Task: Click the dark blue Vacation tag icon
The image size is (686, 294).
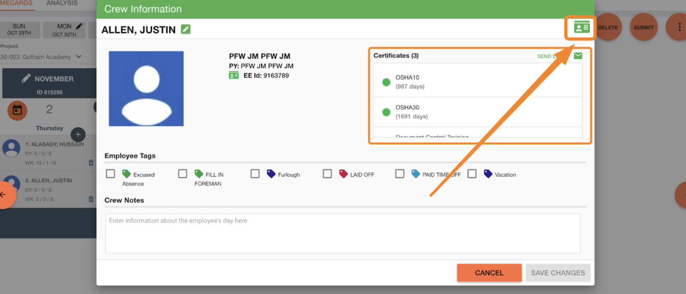Action: click(488, 174)
